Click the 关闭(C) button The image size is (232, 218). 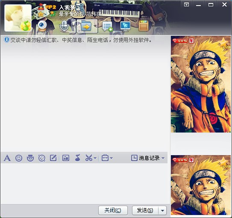pos(113,210)
